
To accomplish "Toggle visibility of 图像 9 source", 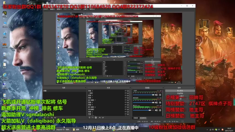I will click(126, 91).
